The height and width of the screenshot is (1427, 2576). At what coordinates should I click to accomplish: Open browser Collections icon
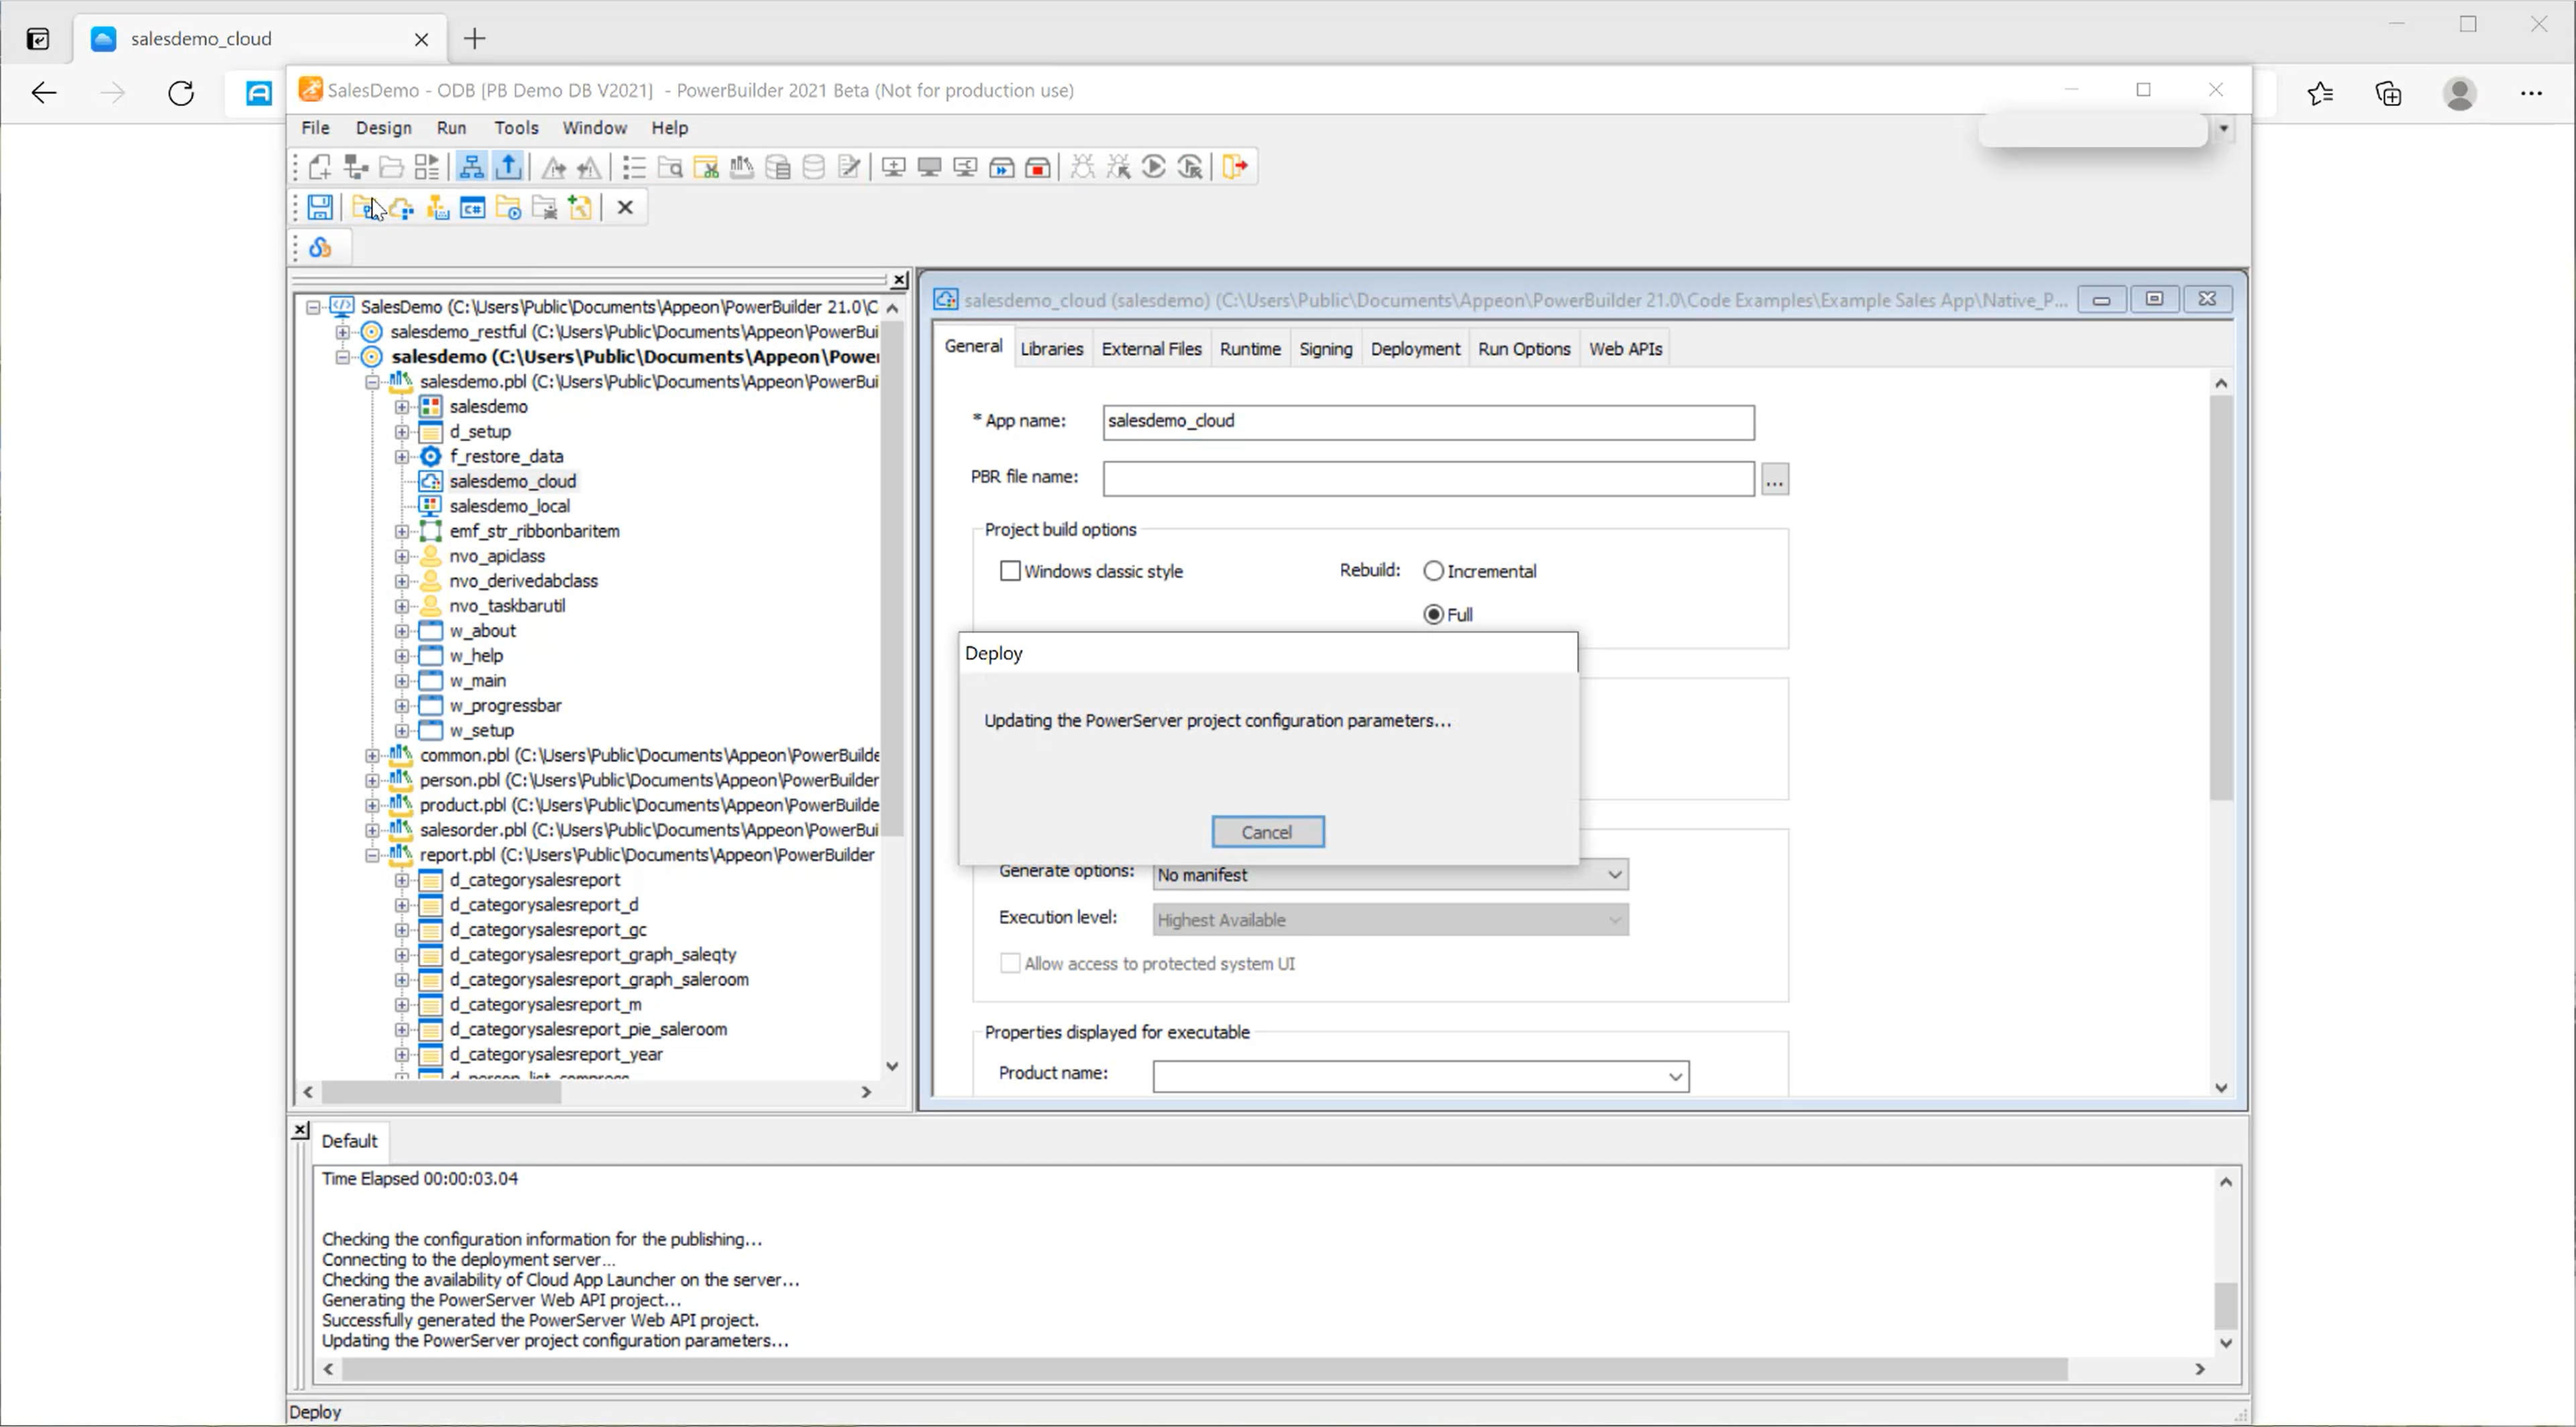pos(2389,94)
